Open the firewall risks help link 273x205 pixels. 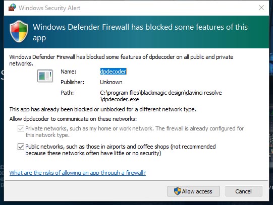pyautogui.click(x=78, y=173)
